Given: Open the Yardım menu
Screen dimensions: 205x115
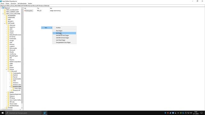Looking at the screenshot, I should coord(30,4).
